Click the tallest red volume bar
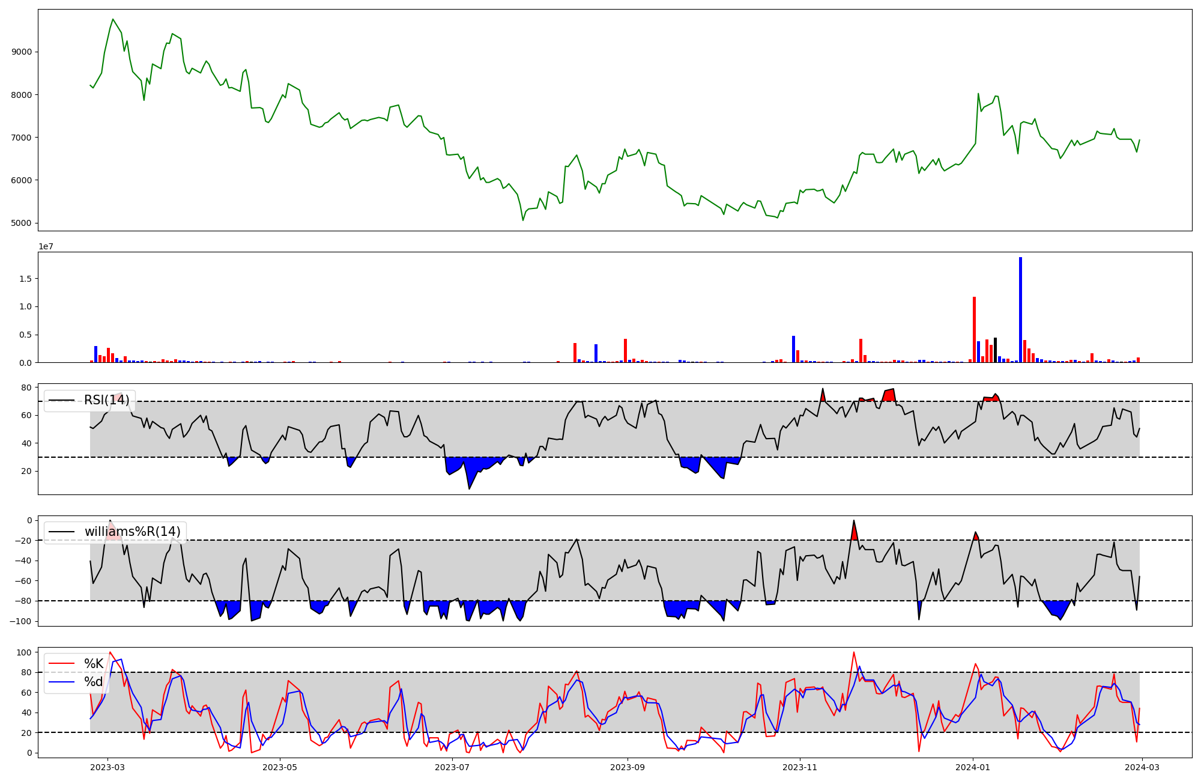The height and width of the screenshot is (781, 1201). coord(974,329)
